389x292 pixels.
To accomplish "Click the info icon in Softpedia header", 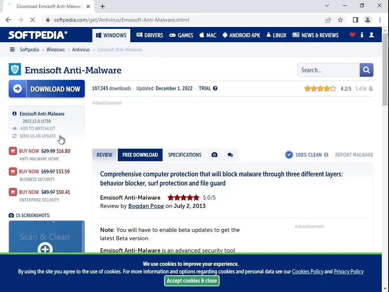I will coord(362,35).
